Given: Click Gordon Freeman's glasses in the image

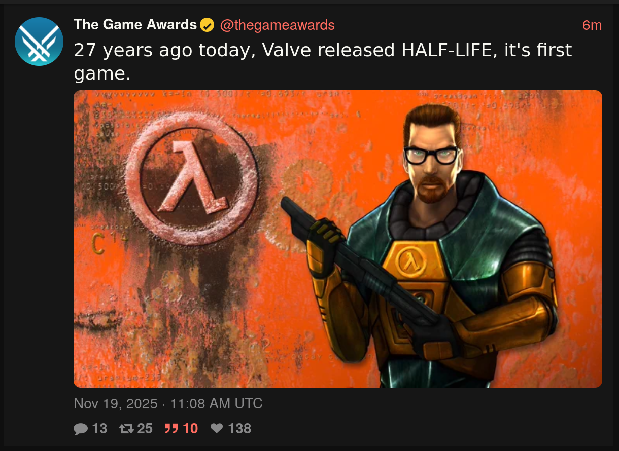Looking at the screenshot, I should (x=432, y=155).
